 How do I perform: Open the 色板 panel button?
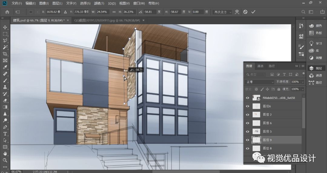pyautogui.click(x=316, y=33)
